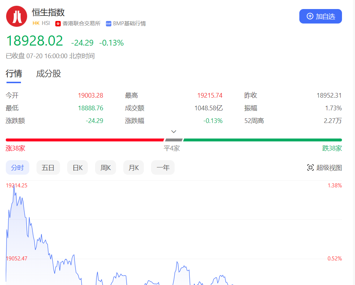
Task: Click the intraday price chart peak
Action: tap(14, 186)
